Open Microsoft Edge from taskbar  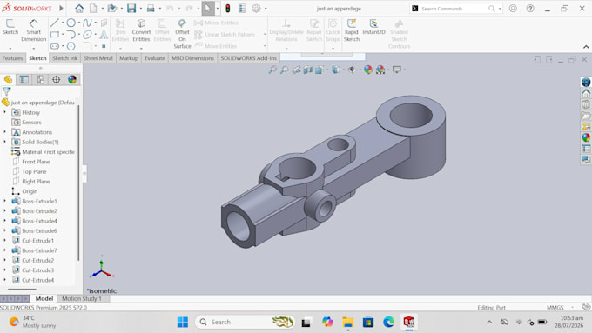[388, 322]
